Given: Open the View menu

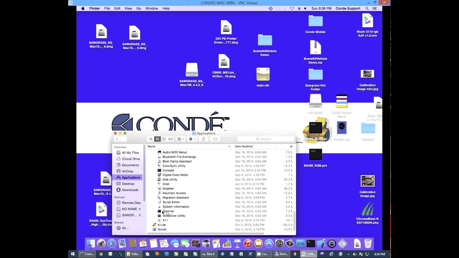Looking at the screenshot, I should tap(128, 8).
